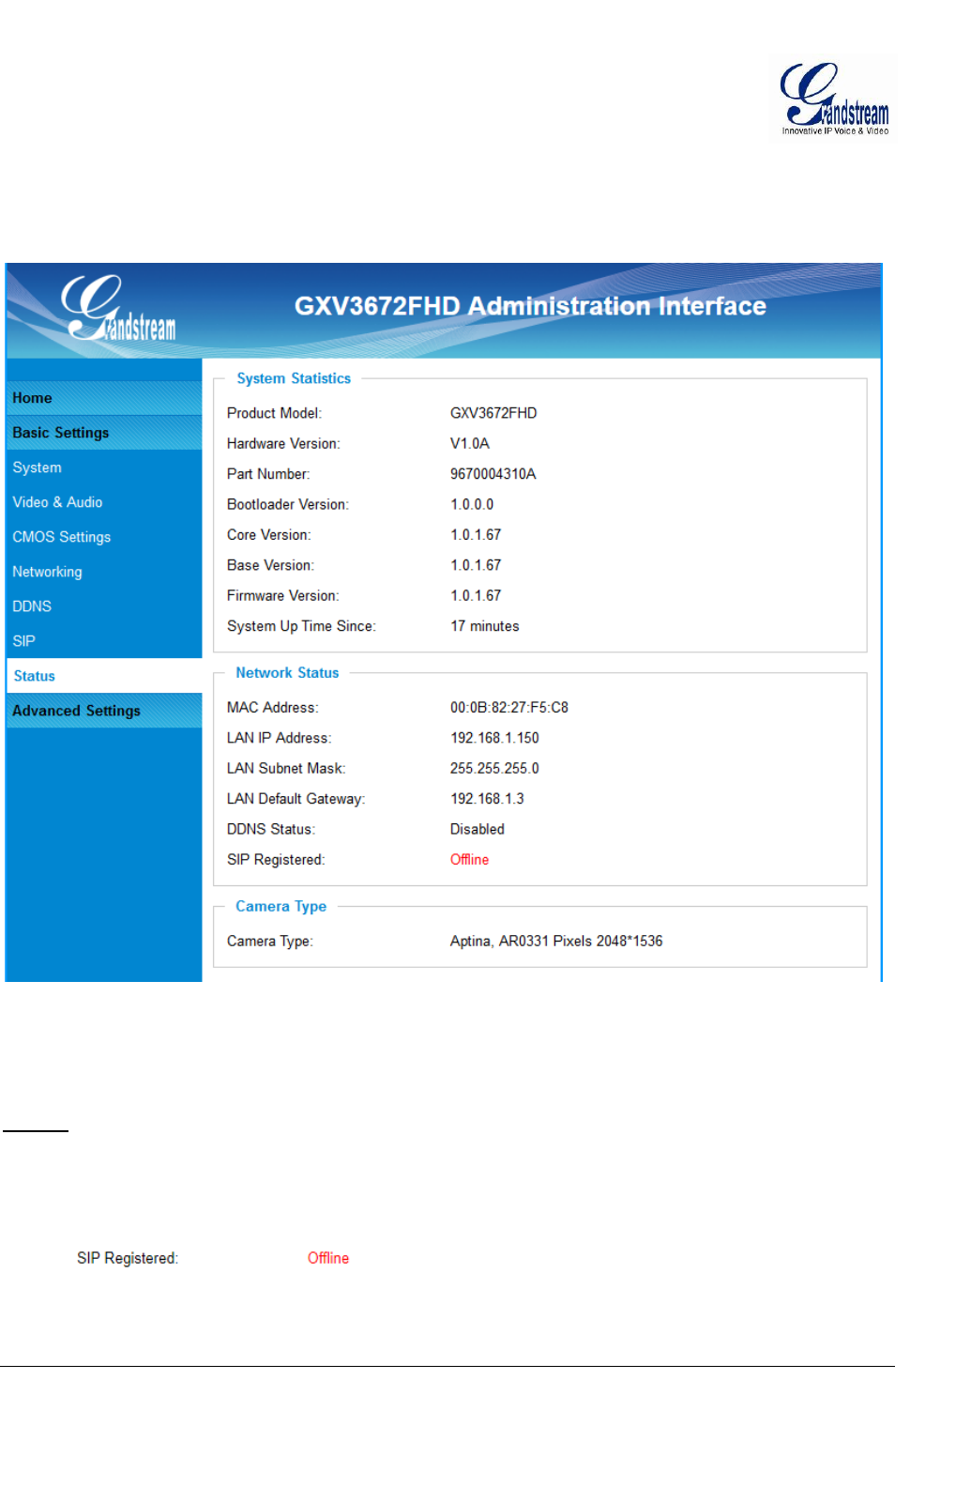Click red Offline status in Network Status
The image size is (971, 1487).
(x=469, y=860)
